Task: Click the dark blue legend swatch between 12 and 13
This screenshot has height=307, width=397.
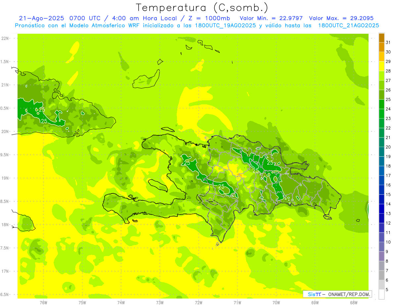Action: [381, 218]
